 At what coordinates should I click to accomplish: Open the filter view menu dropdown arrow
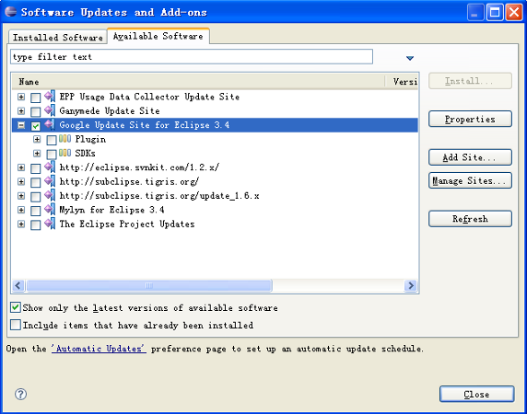tap(410, 58)
